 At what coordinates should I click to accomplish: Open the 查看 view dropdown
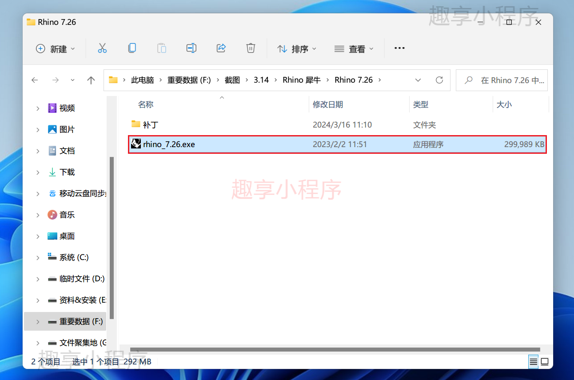pyautogui.click(x=354, y=48)
